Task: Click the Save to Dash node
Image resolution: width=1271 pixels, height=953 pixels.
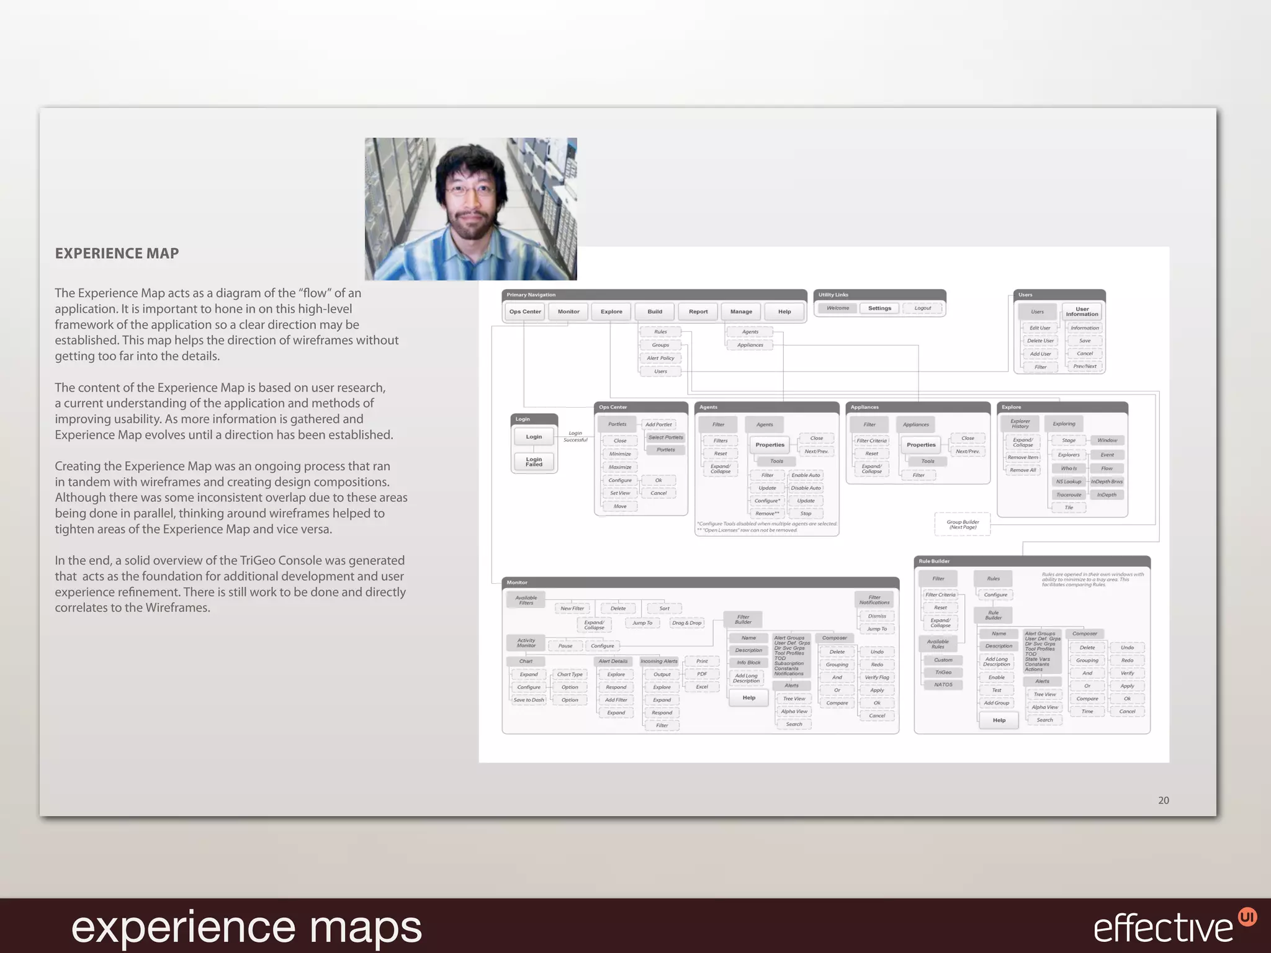Action: tap(529, 700)
